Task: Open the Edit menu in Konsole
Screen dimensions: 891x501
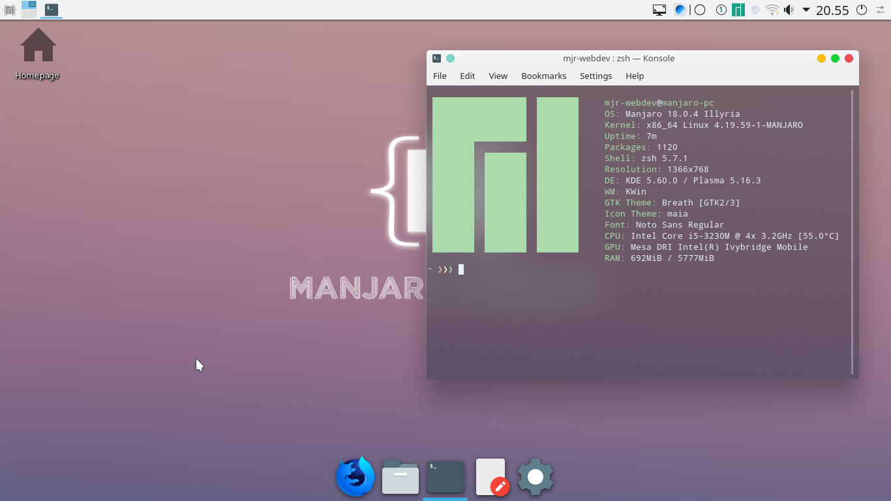Action: point(467,76)
